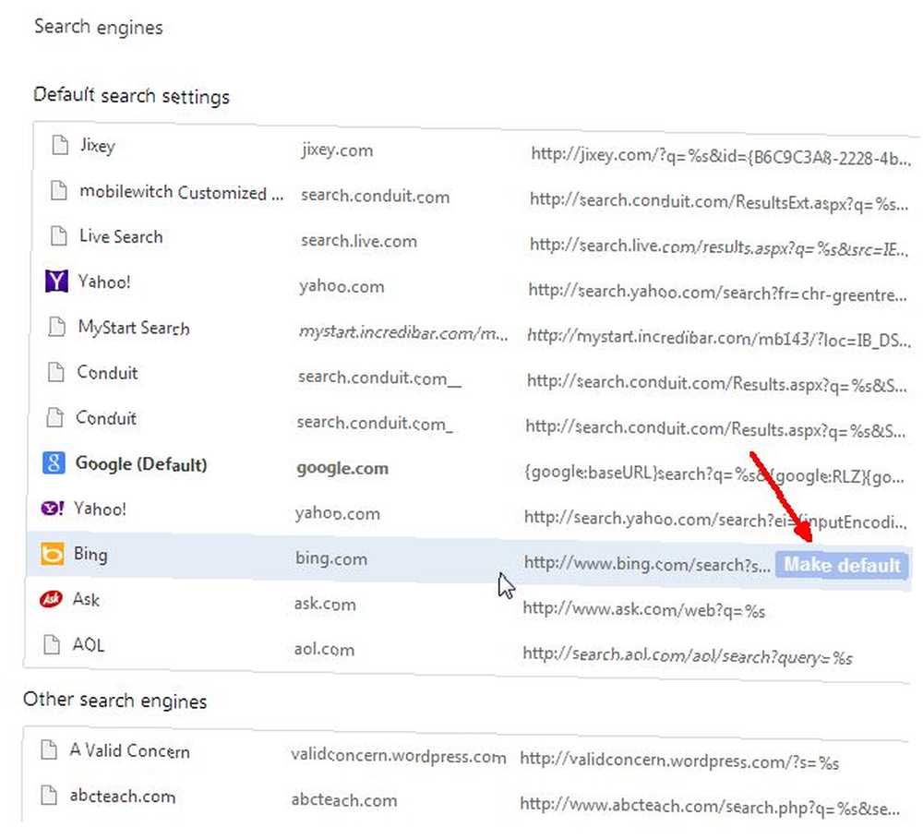923x839 pixels.
Task: Click the blue Google icon
Action: [54, 462]
